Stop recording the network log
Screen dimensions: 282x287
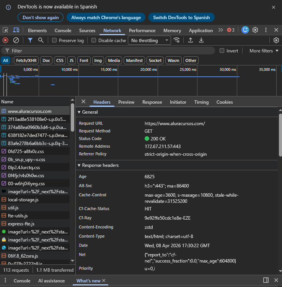point(5,40)
